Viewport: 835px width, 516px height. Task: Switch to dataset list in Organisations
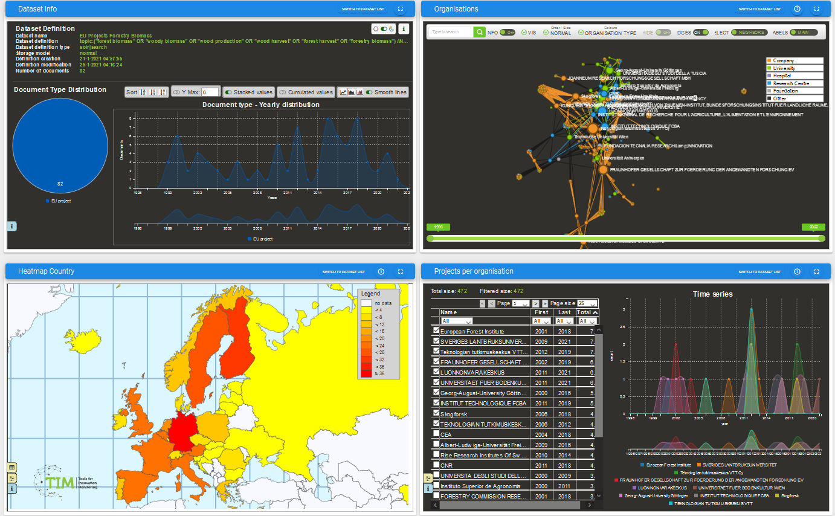pyautogui.click(x=760, y=9)
